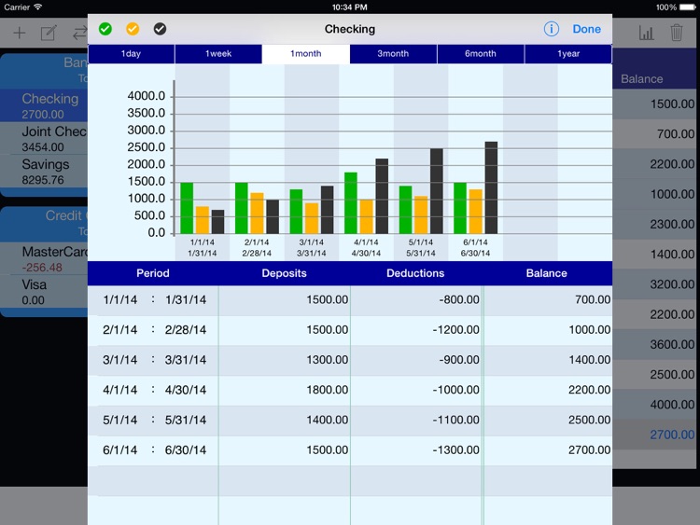Select the Savings account in sidebar

coord(44,172)
